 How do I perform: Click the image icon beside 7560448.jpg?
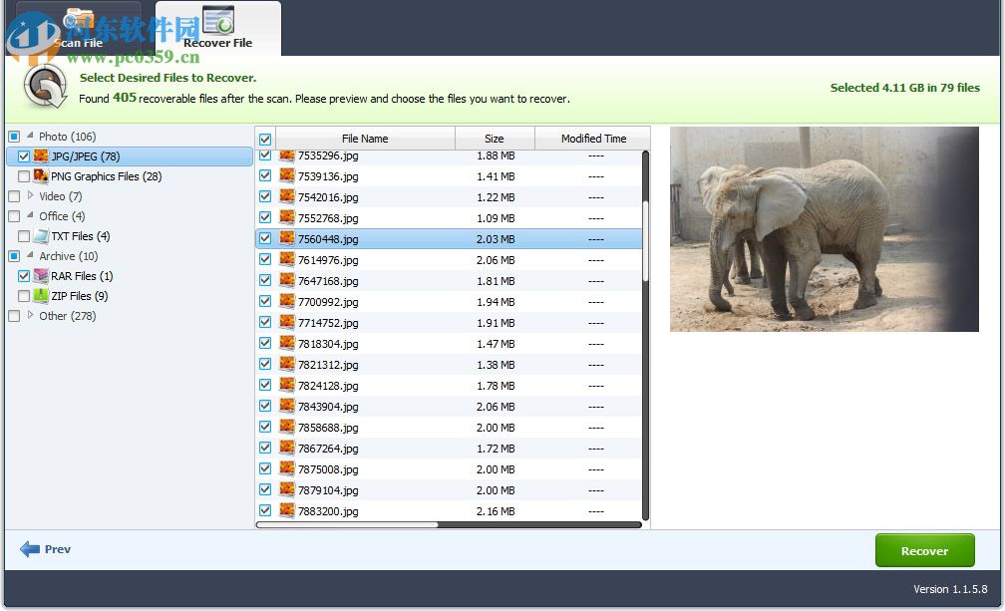point(287,238)
